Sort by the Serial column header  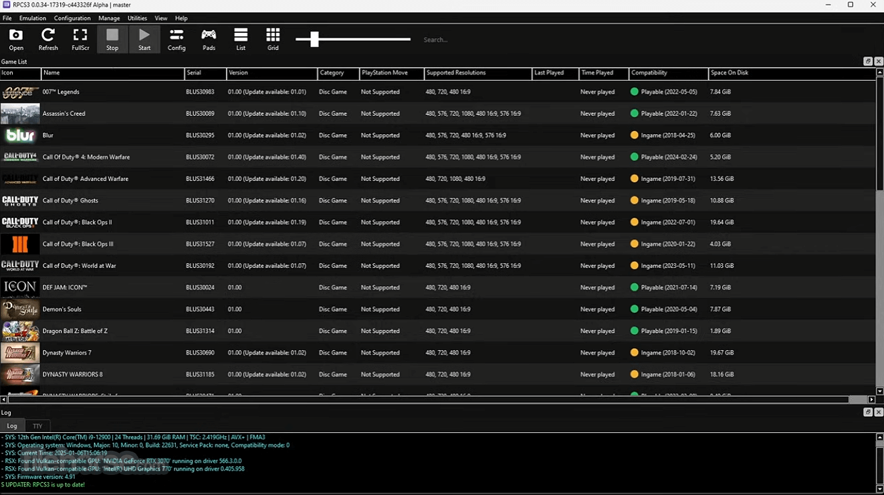[205, 73]
